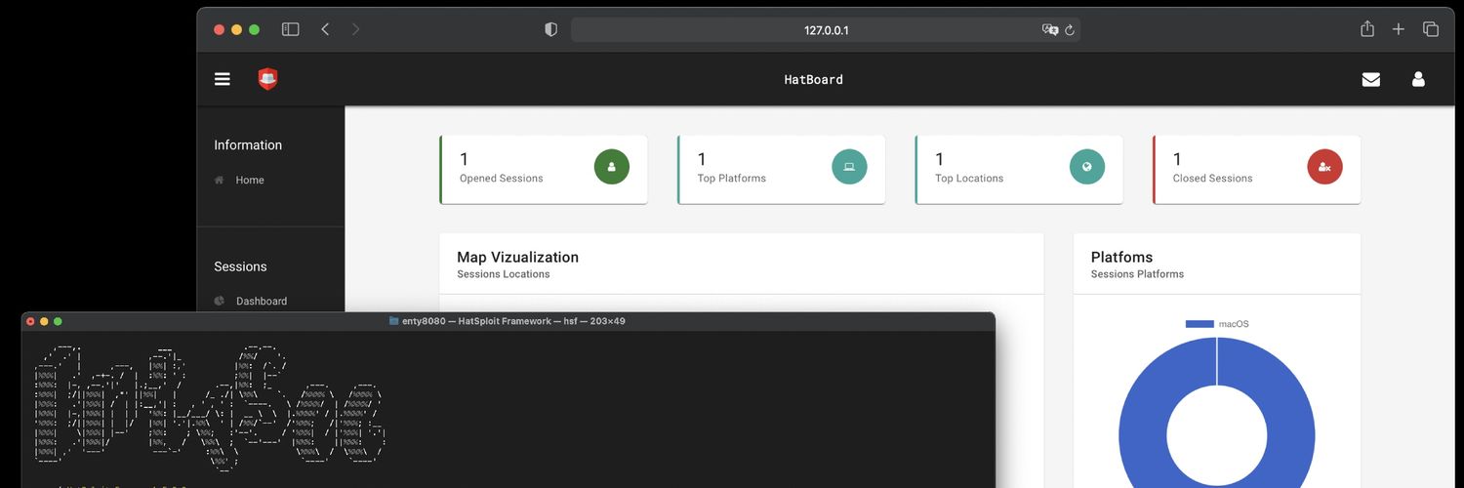
Task: Click the folder icon in terminal title
Action: click(393, 320)
